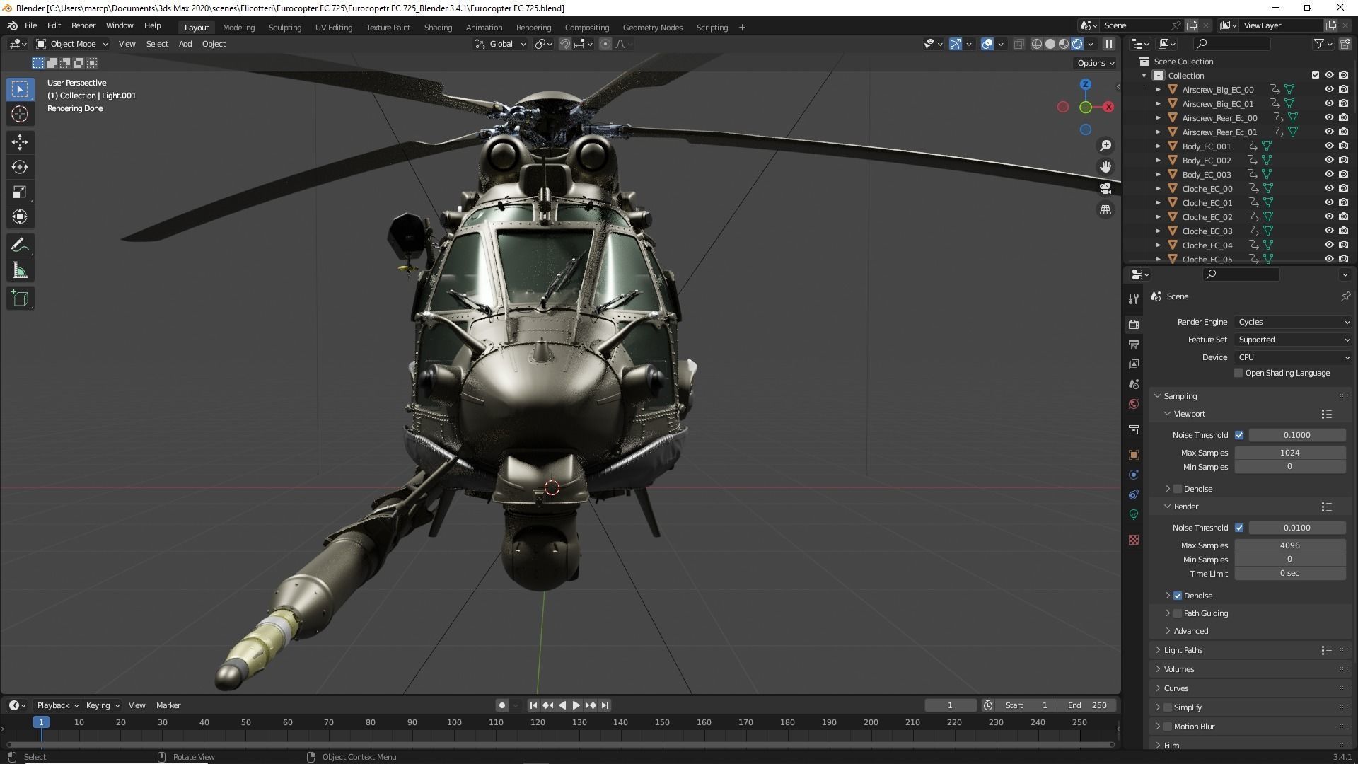Click the End frame field
The width and height of the screenshot is (1358, 764).
point(1088,705)
